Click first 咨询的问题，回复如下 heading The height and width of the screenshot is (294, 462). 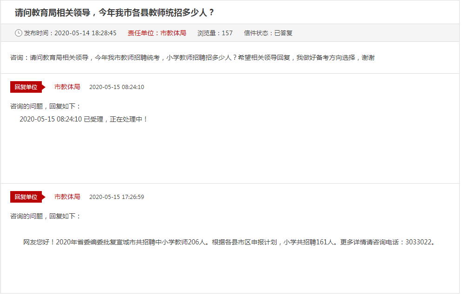46,106
